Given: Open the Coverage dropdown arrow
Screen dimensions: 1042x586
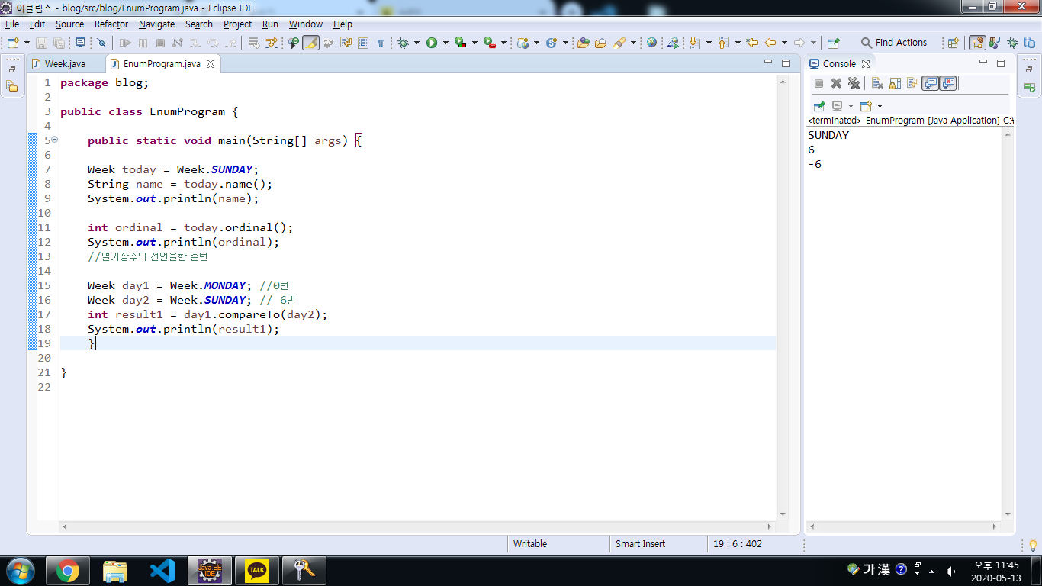Looking at the screenshot, I should click(474, 43).
